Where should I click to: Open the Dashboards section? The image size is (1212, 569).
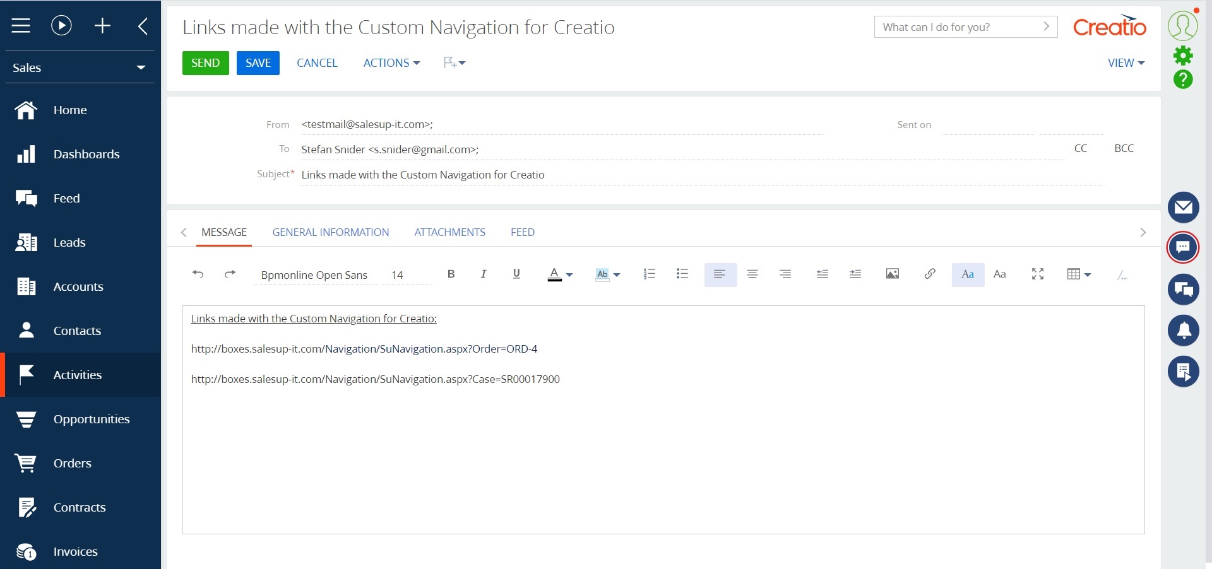coord(80,154)
